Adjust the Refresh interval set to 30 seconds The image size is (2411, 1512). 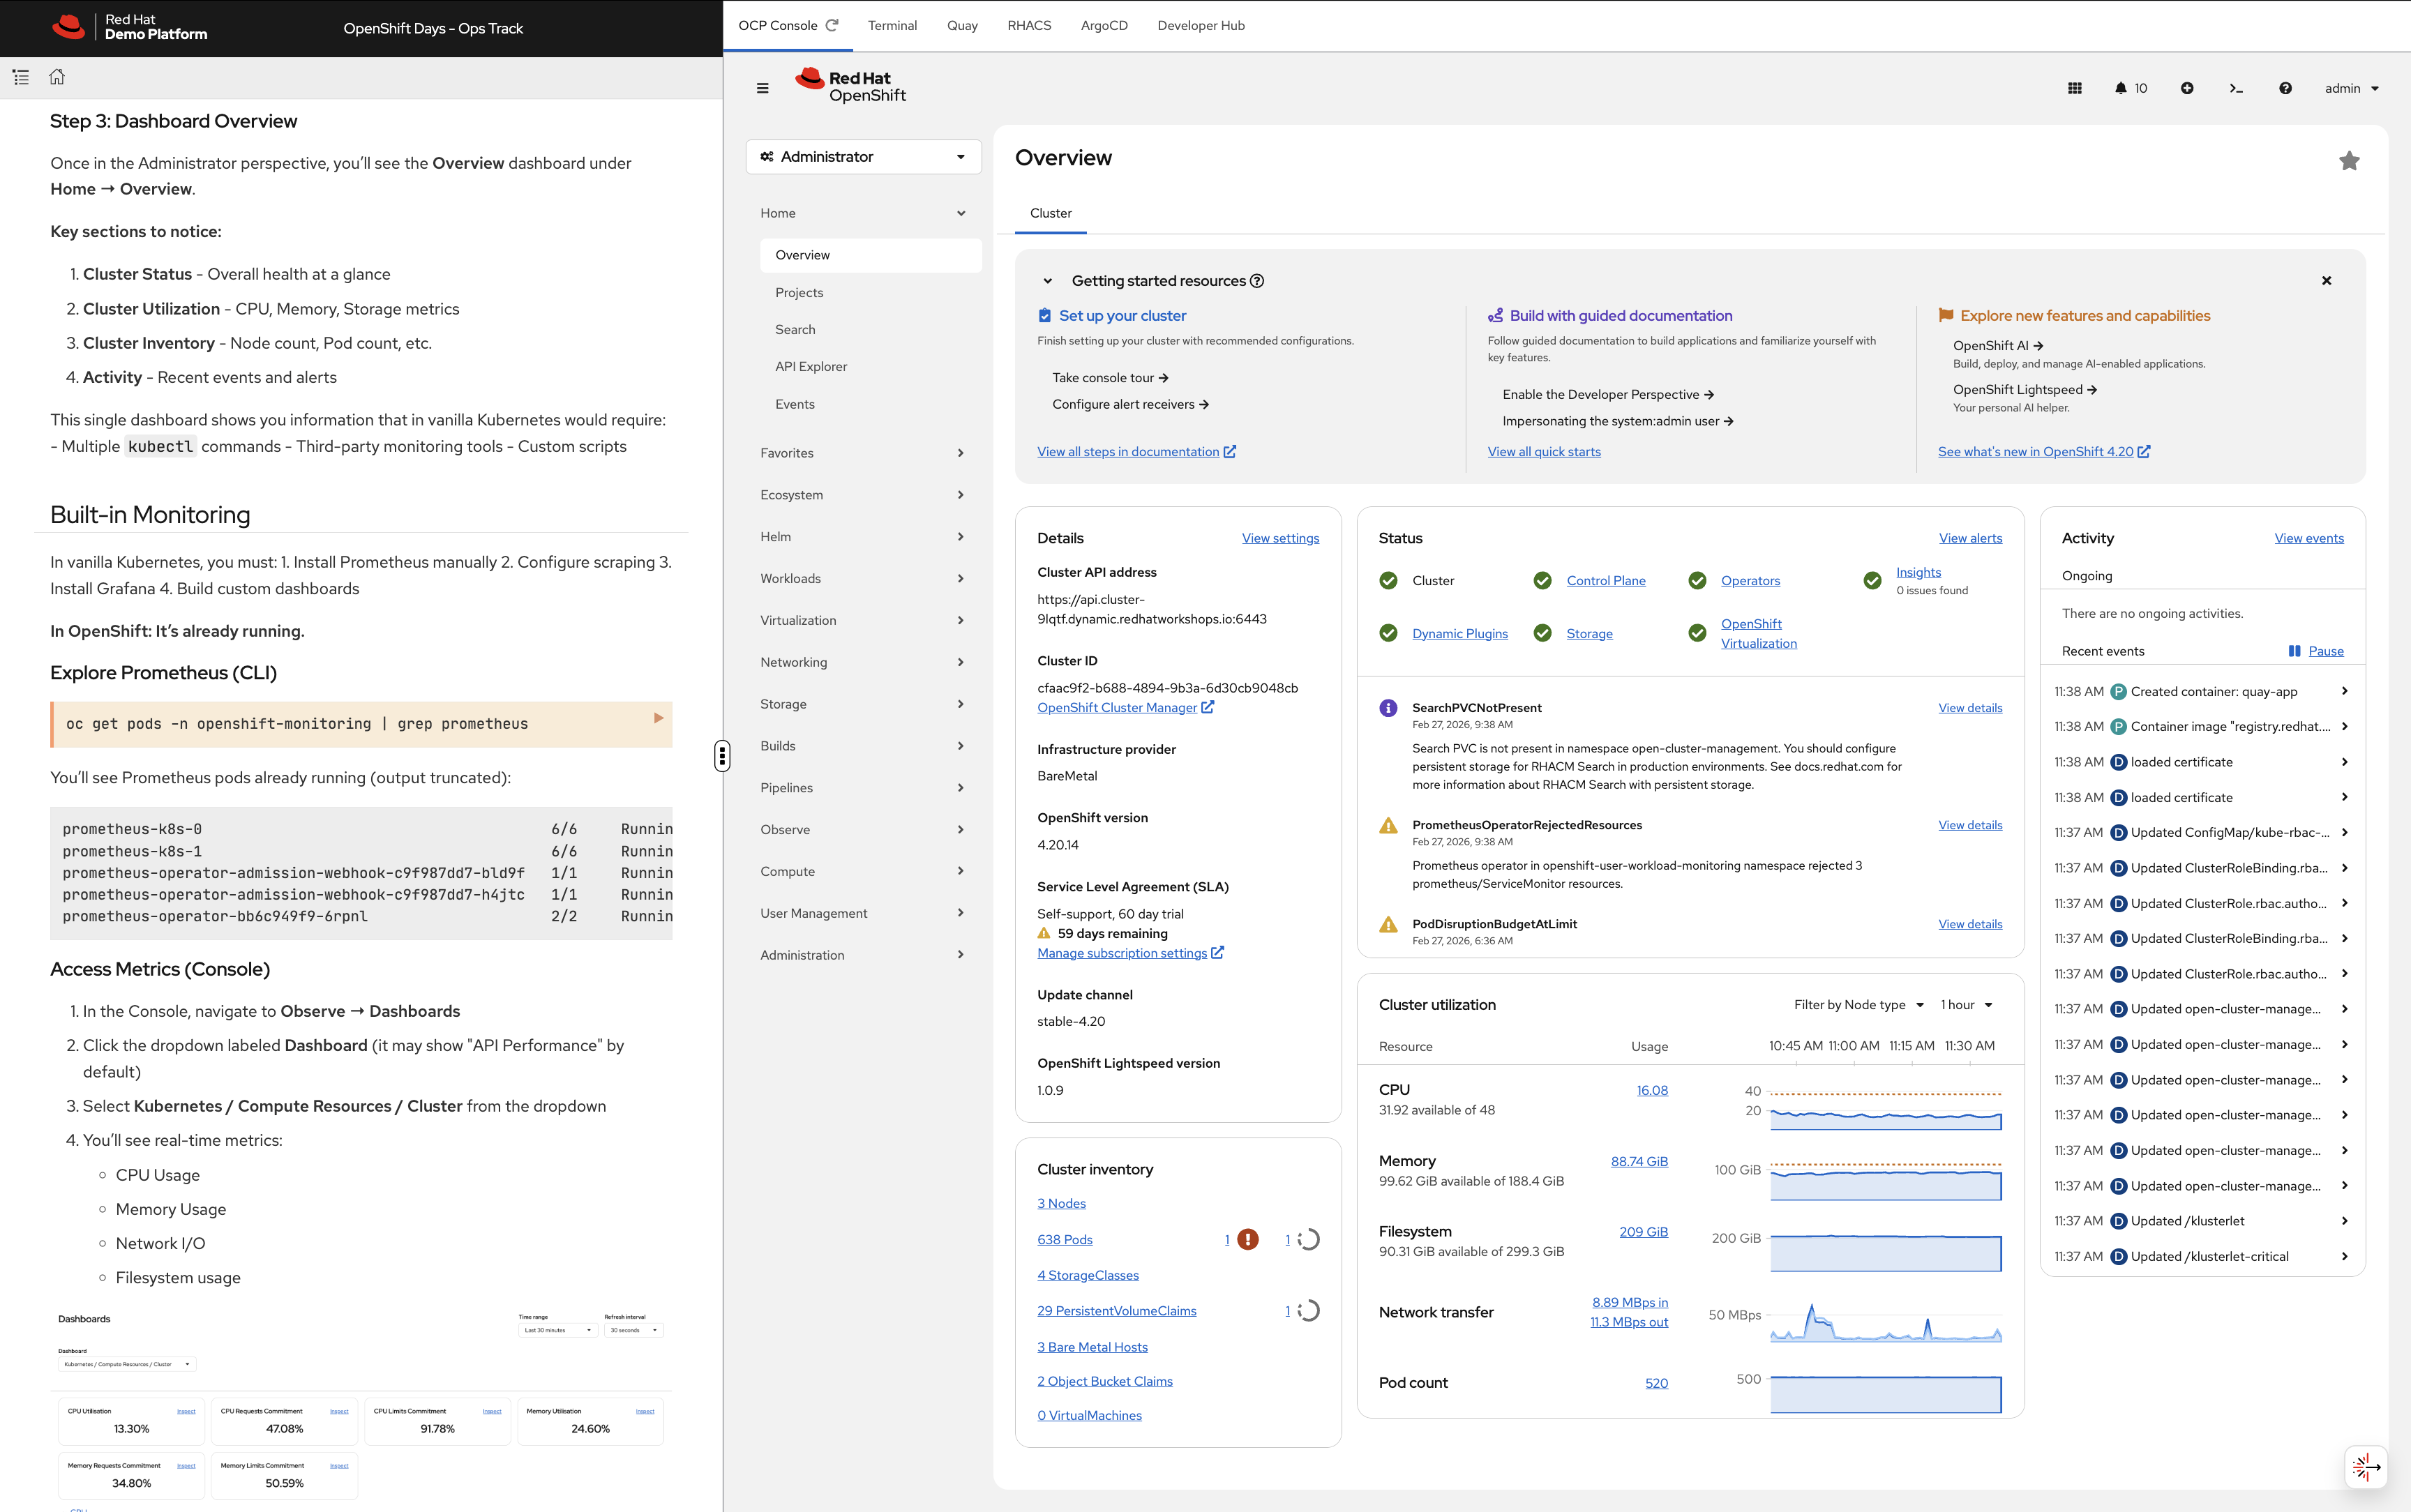coord(633,1330)
